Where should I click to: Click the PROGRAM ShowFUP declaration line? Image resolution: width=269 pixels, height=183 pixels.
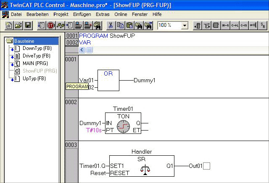pyautogui.click(x=107, y=36)
